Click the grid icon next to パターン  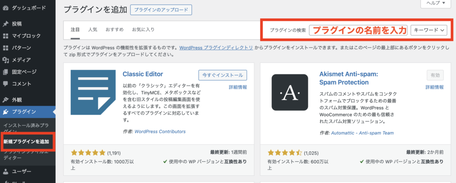pos(5,48)
